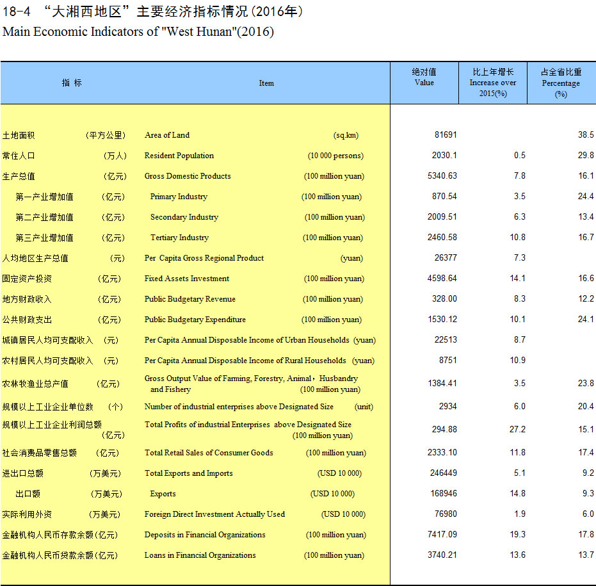596x586 pixels.
Task: Click Chinese label '土地面积'
Action: coord(18,135)
